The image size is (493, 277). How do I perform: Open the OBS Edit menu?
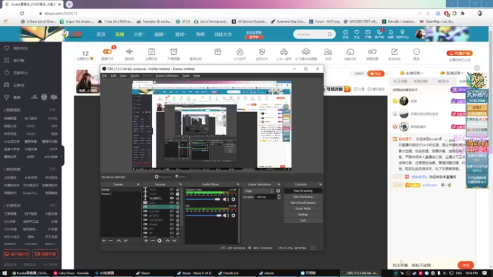click(113, 76)
